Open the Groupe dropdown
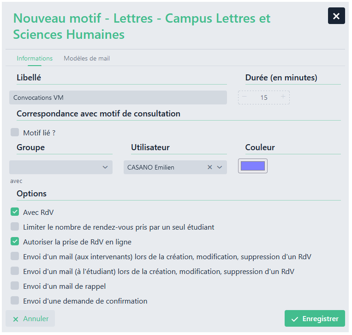Image resolution: width=352 pixels, height=335 pixels. point(61,167)
